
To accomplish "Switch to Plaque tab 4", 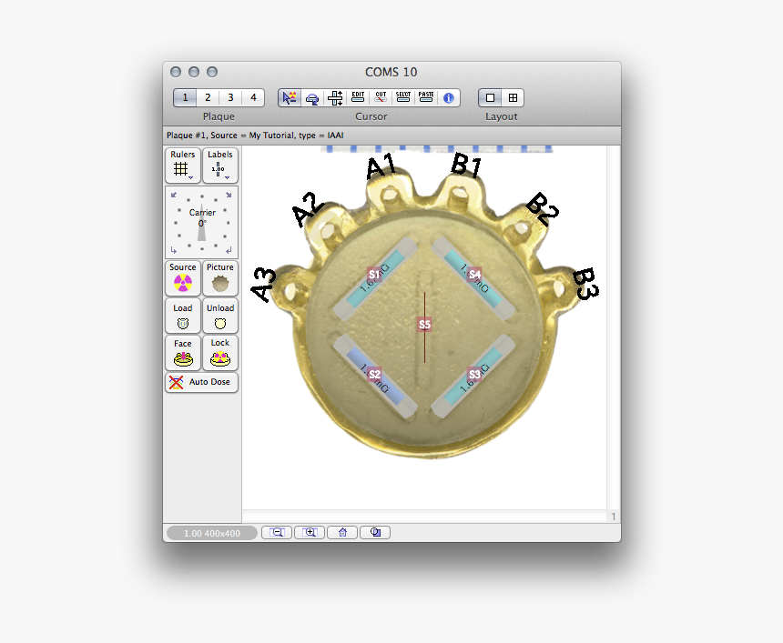I will 253,96.
